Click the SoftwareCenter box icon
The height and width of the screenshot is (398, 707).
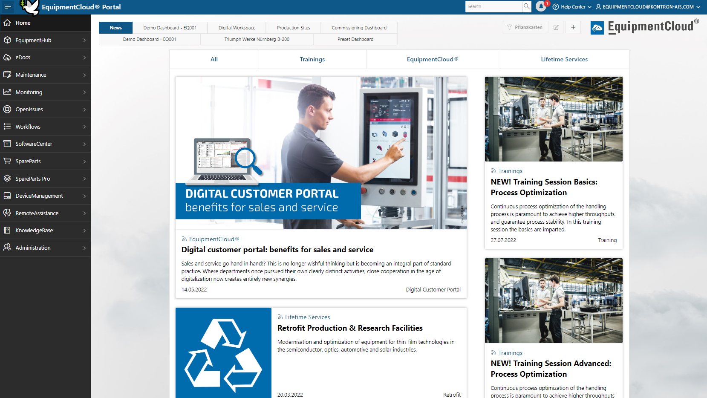tap(7, 144)
